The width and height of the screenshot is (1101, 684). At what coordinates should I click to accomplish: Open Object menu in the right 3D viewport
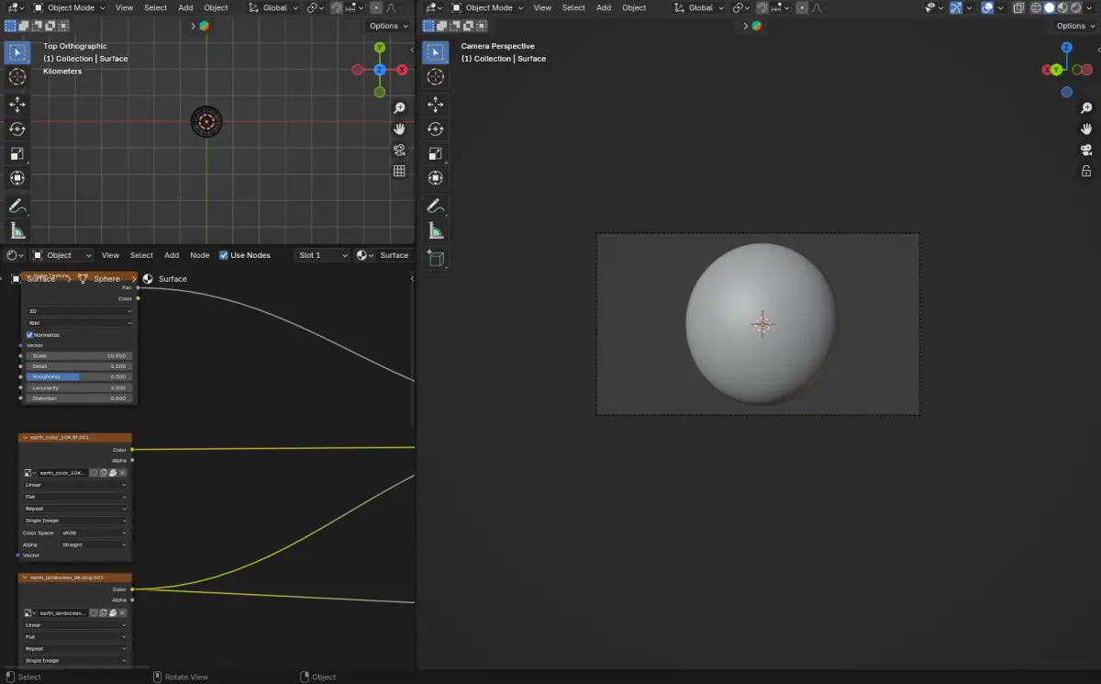click(x=634, y=7)
